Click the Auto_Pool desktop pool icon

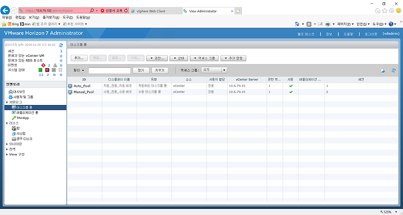click(x=70, y=85)
